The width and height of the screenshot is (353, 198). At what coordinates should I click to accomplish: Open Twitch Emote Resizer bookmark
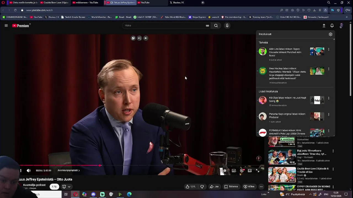click(x=73, y=17)
